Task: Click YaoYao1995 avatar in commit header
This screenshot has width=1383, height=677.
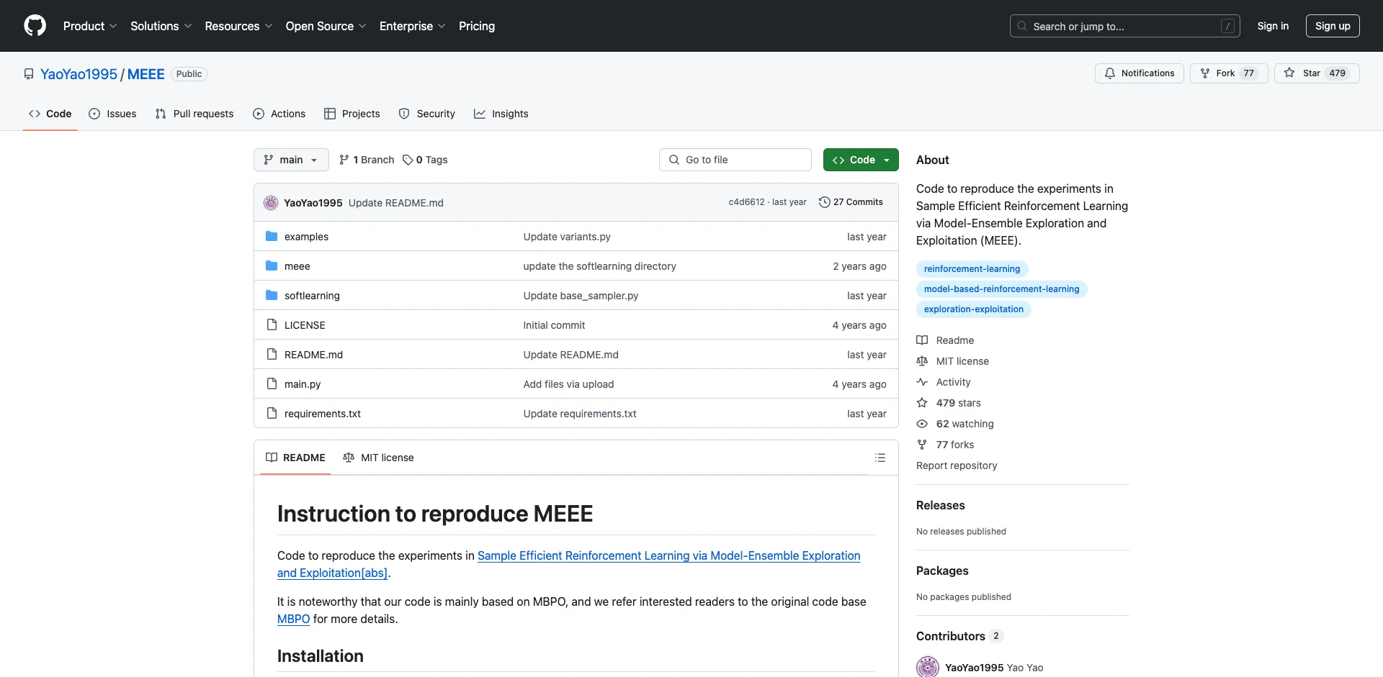Action: (271, 203)
